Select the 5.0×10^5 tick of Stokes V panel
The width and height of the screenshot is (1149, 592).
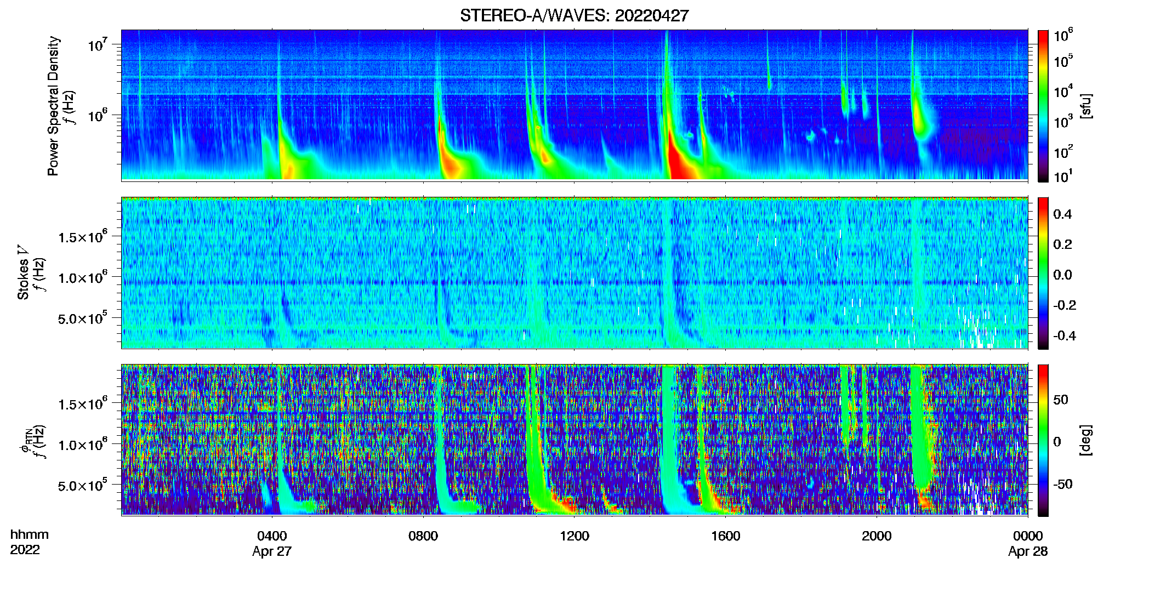[x=82, y=318]
